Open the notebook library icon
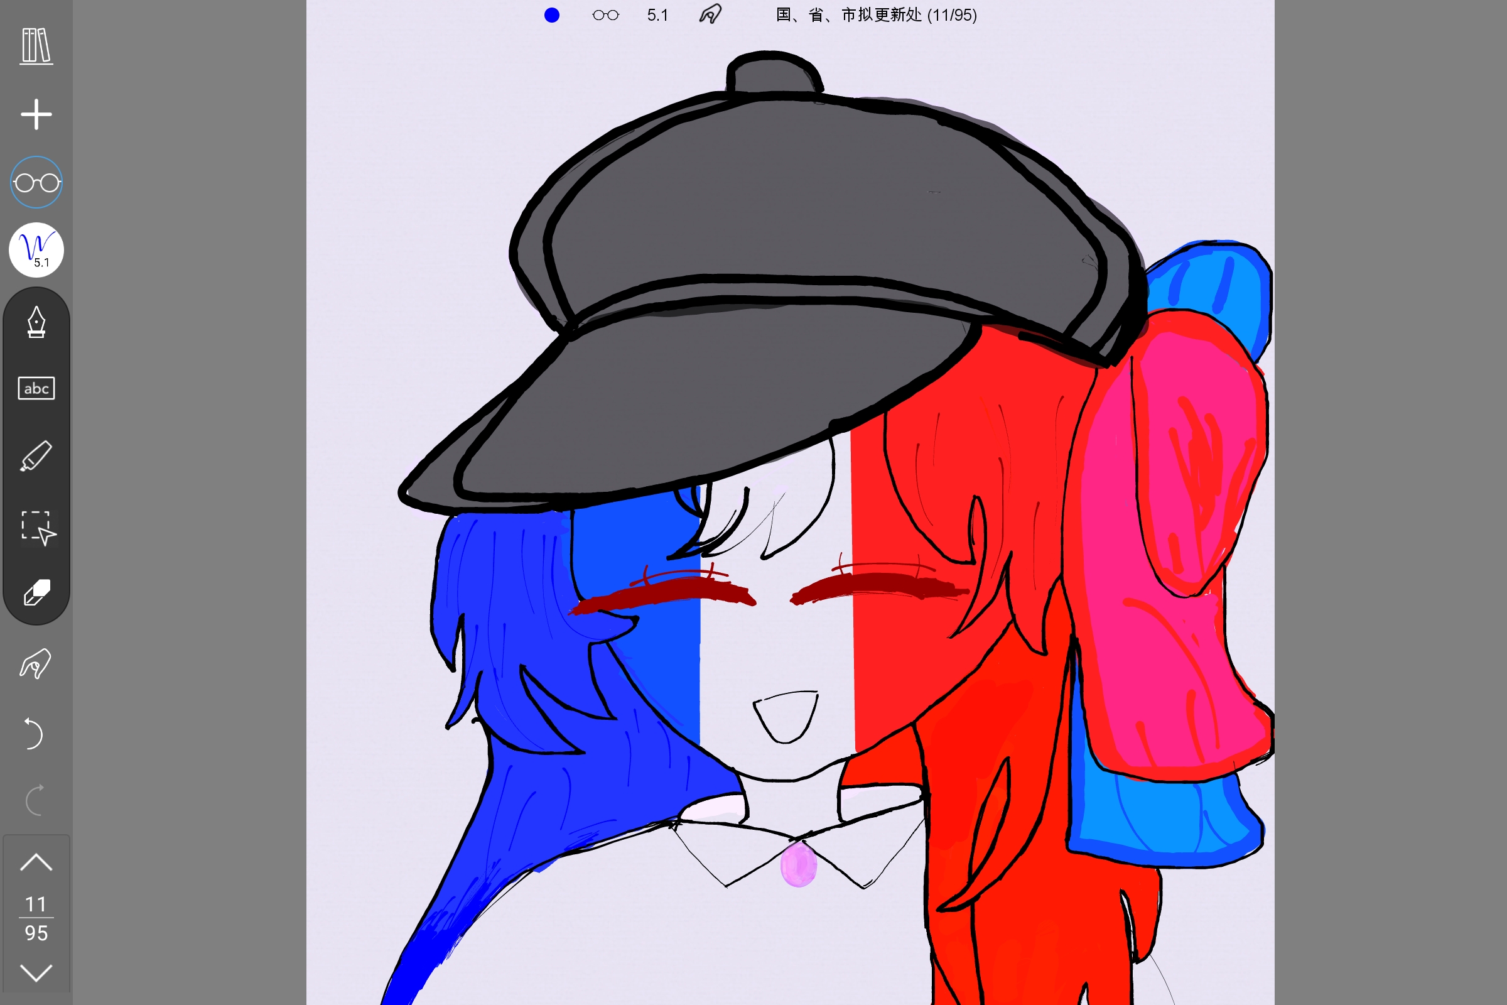1507x1005 pixels. click(x=36, y=46)
